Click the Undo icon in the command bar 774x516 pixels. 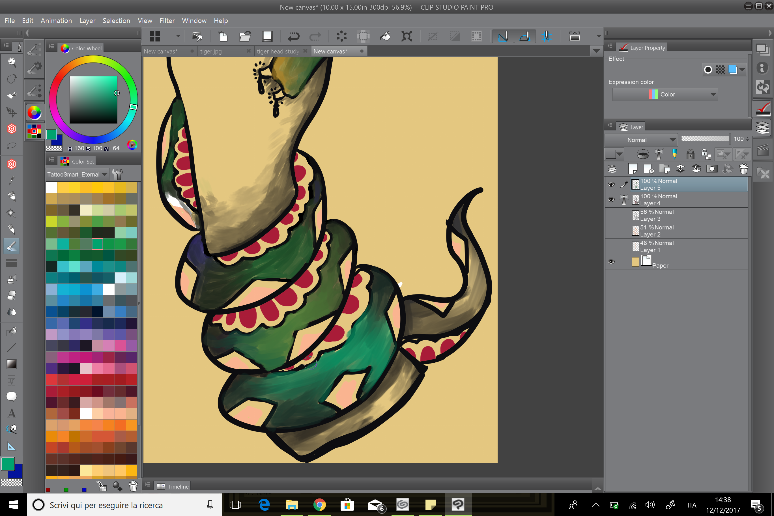293,36
